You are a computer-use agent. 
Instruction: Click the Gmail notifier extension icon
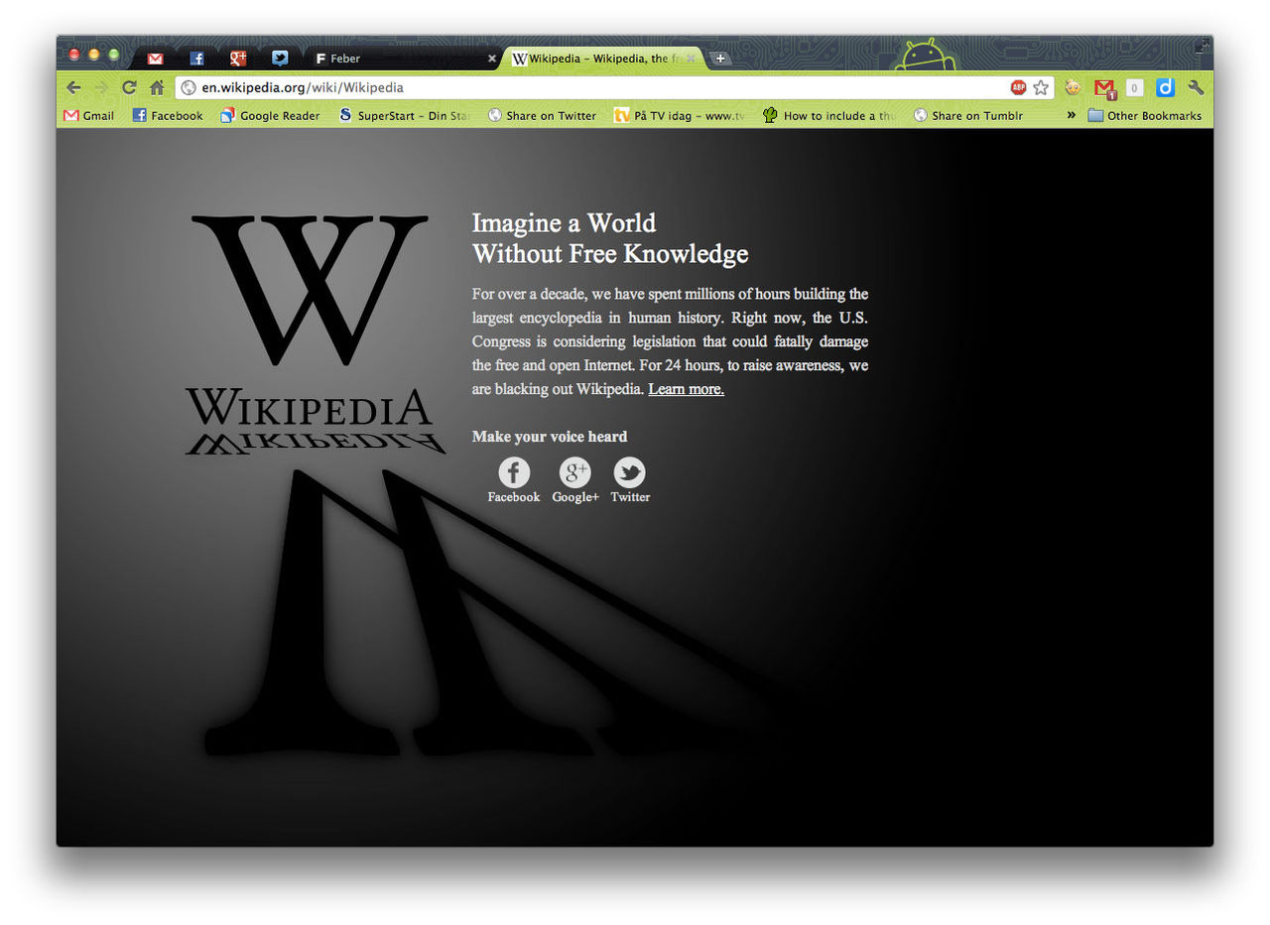[1104, 88]
